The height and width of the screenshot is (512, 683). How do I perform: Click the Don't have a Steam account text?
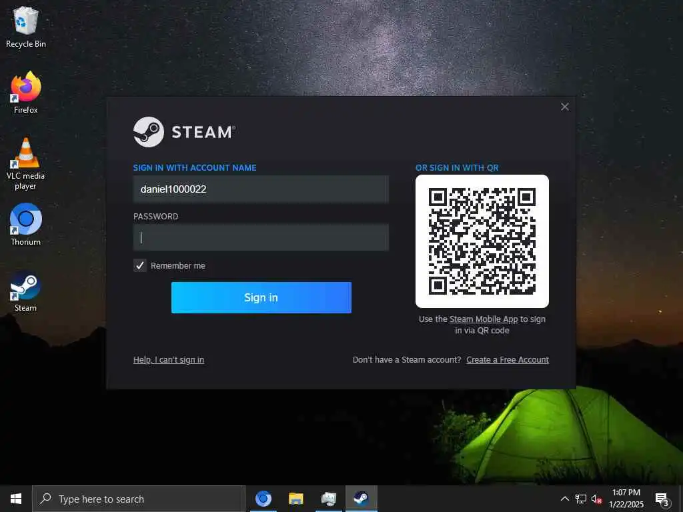407,359
